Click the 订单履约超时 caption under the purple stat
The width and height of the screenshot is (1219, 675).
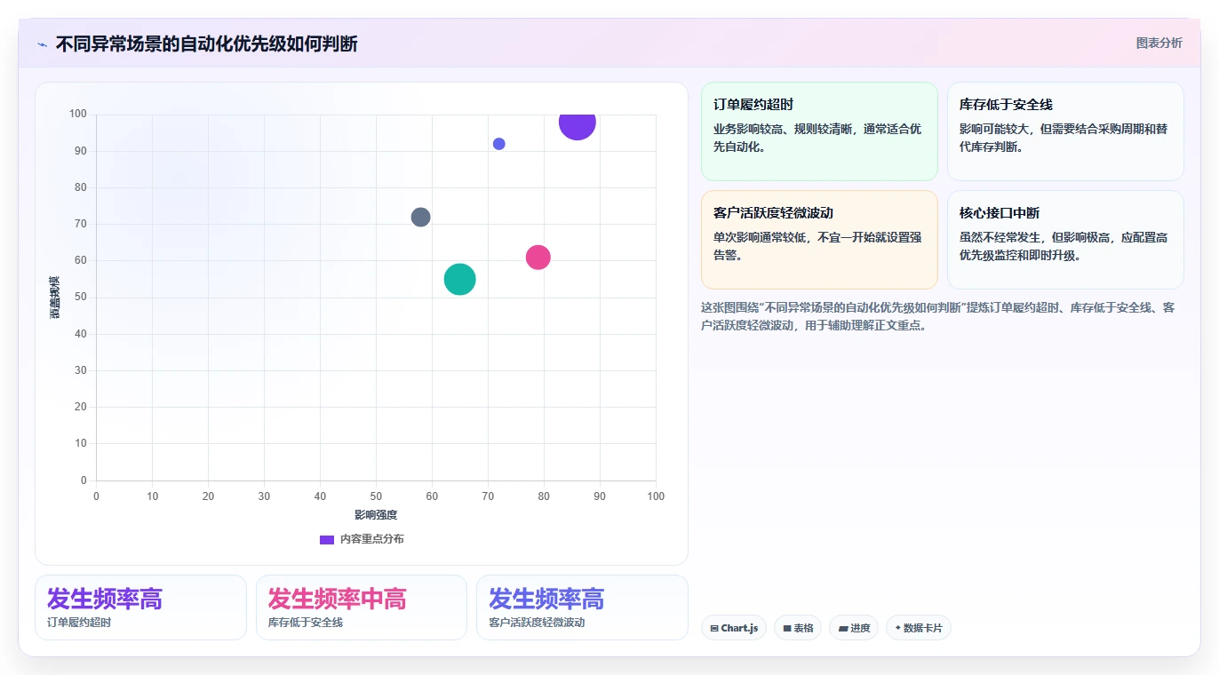pyautogui.click(x=79, y=623)
